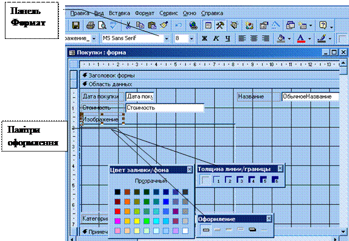Choose the shadowed effect in Оформление
Viewport: 349px width, 241px height.
pyautogui.click(x=252, y=229)
